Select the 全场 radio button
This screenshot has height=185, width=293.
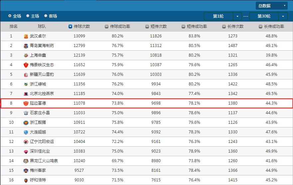(x=10, y=16)
